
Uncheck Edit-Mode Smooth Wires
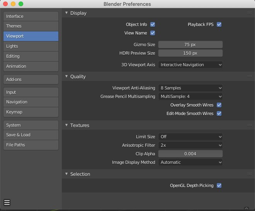point(219,113)
